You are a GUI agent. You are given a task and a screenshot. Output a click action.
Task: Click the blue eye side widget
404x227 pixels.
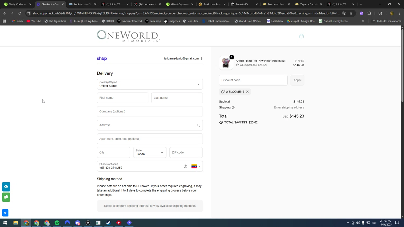pyautogui.click(x=6, y=187)
